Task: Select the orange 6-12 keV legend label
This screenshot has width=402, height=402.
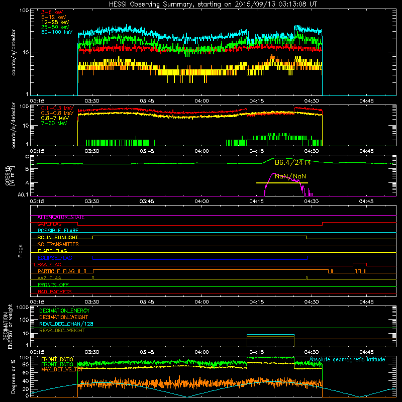Action: (x=54, y=17)
